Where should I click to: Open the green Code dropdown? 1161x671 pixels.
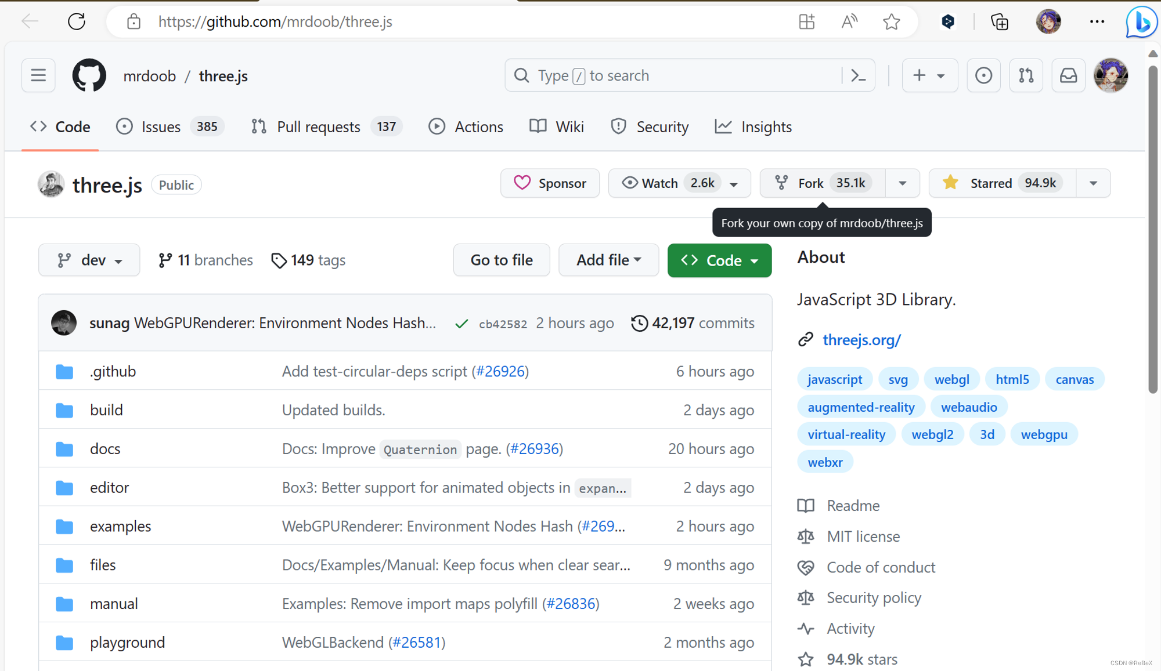[x=719, y=260]
